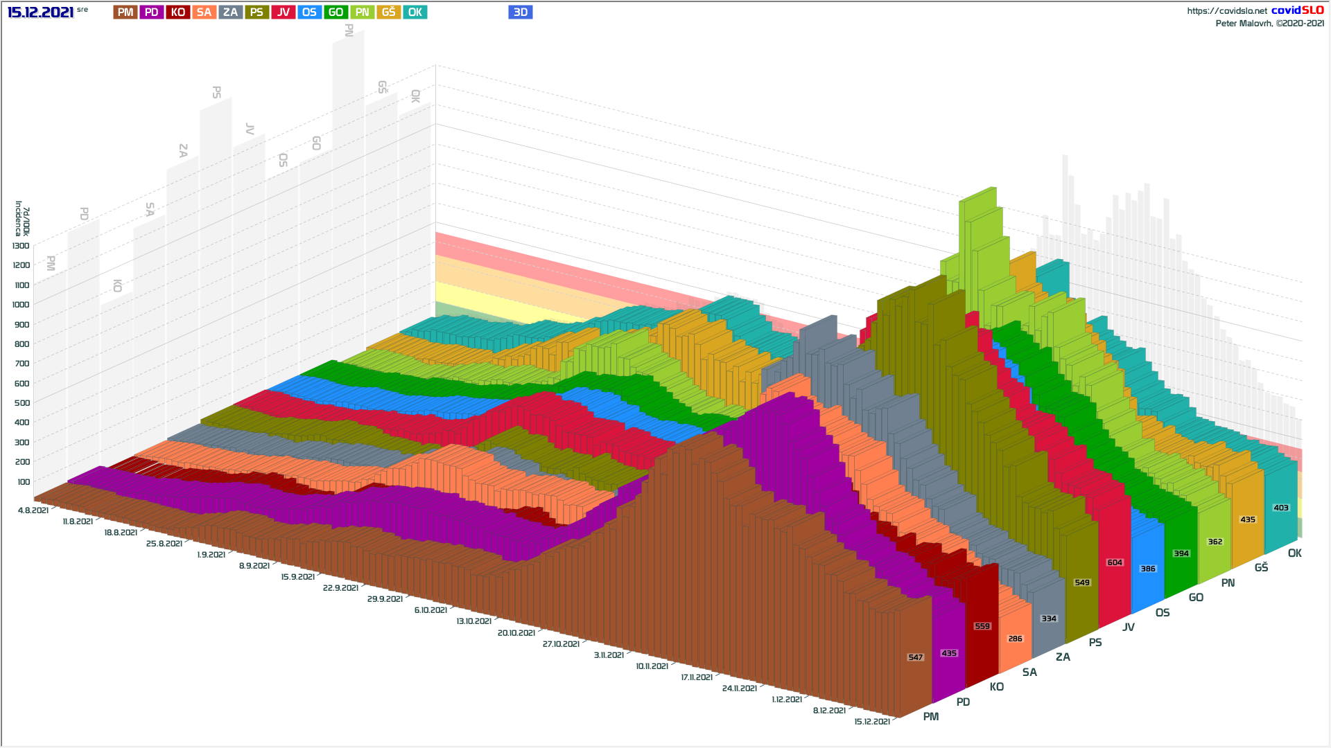Click the 604 value label on JV bar
This screenshot has width=1331, height=748.
[x=1115, y=562]
